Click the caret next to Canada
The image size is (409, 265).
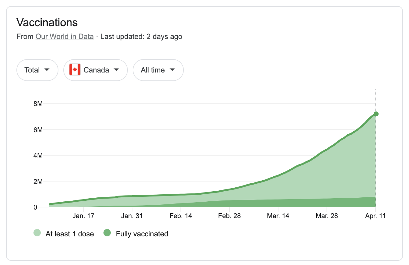click(116, 70)
